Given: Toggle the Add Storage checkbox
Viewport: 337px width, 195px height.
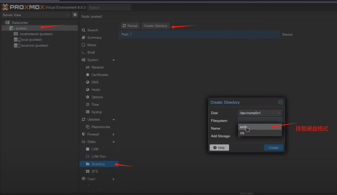Looking at the screenshot, I should tap(240, 136).
